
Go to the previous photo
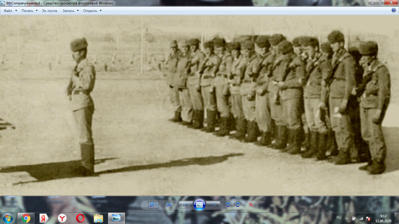[x=186, y=205]
